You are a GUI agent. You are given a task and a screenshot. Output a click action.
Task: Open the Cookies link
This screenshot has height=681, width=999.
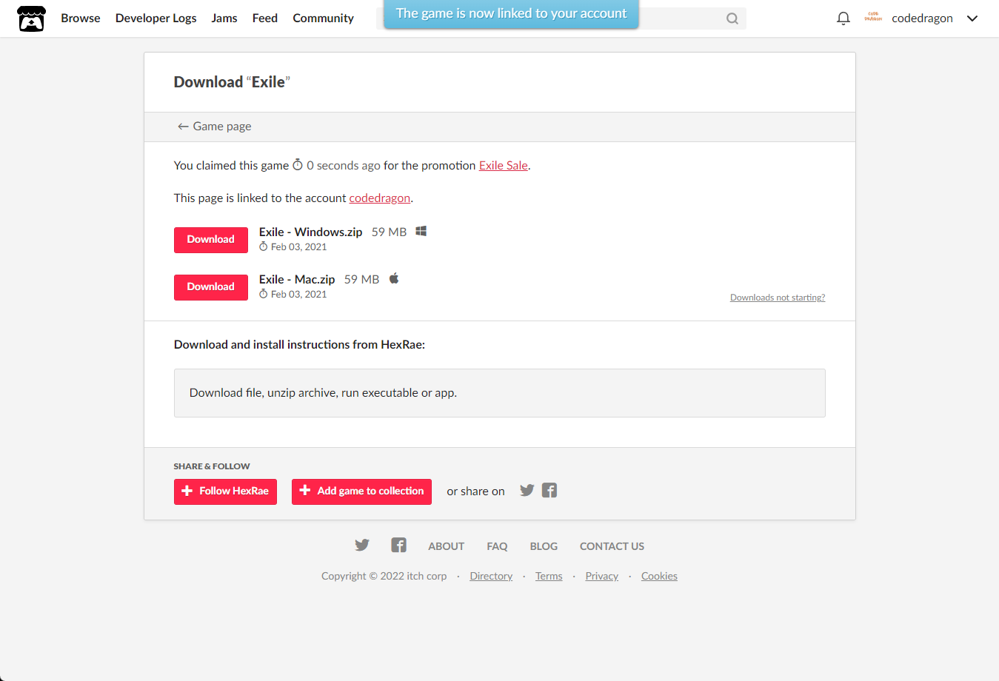click(x=659, y=576)
